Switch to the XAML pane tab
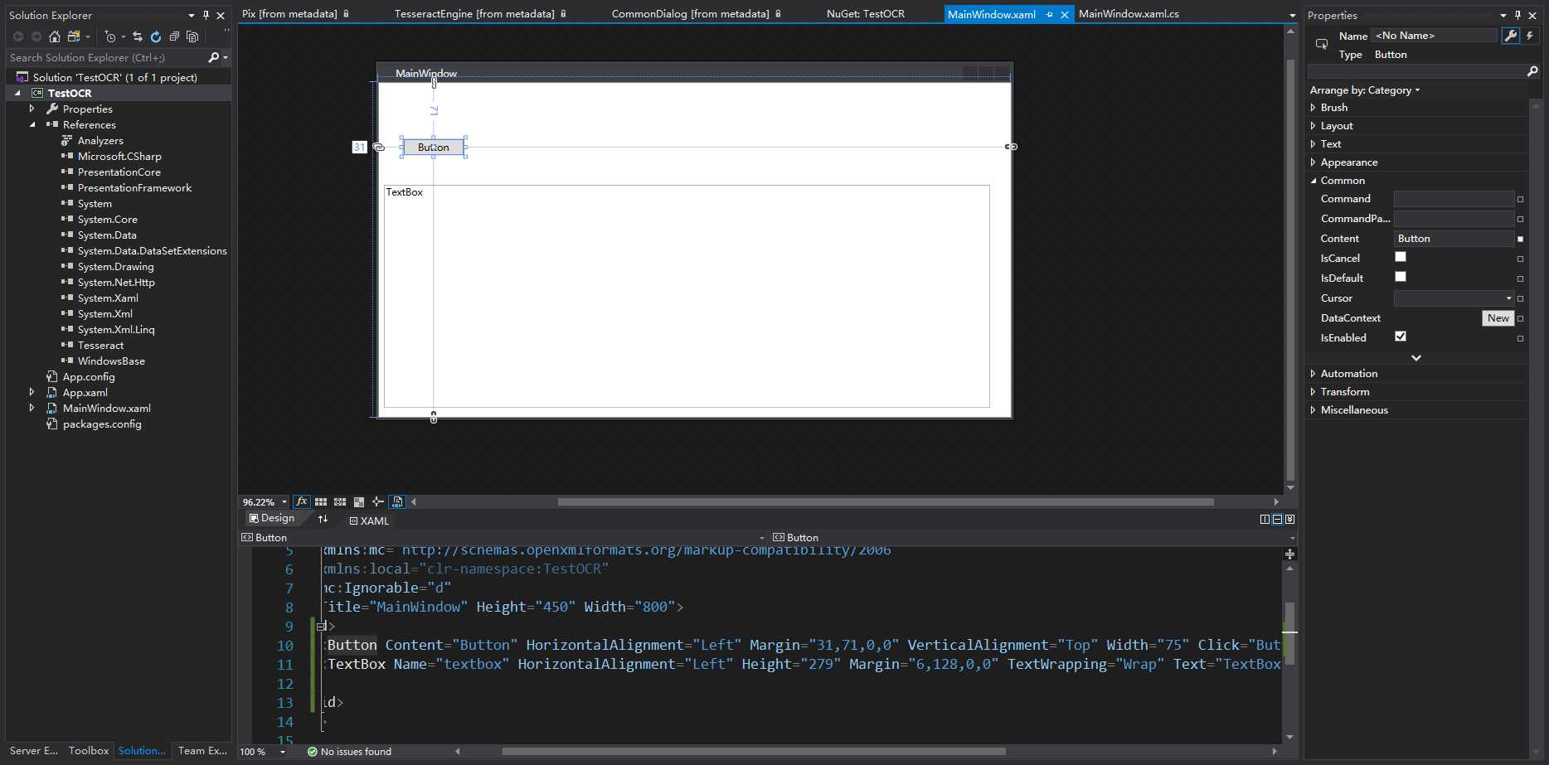Viewport: 1549px width, 765px height. coord(369,520)
